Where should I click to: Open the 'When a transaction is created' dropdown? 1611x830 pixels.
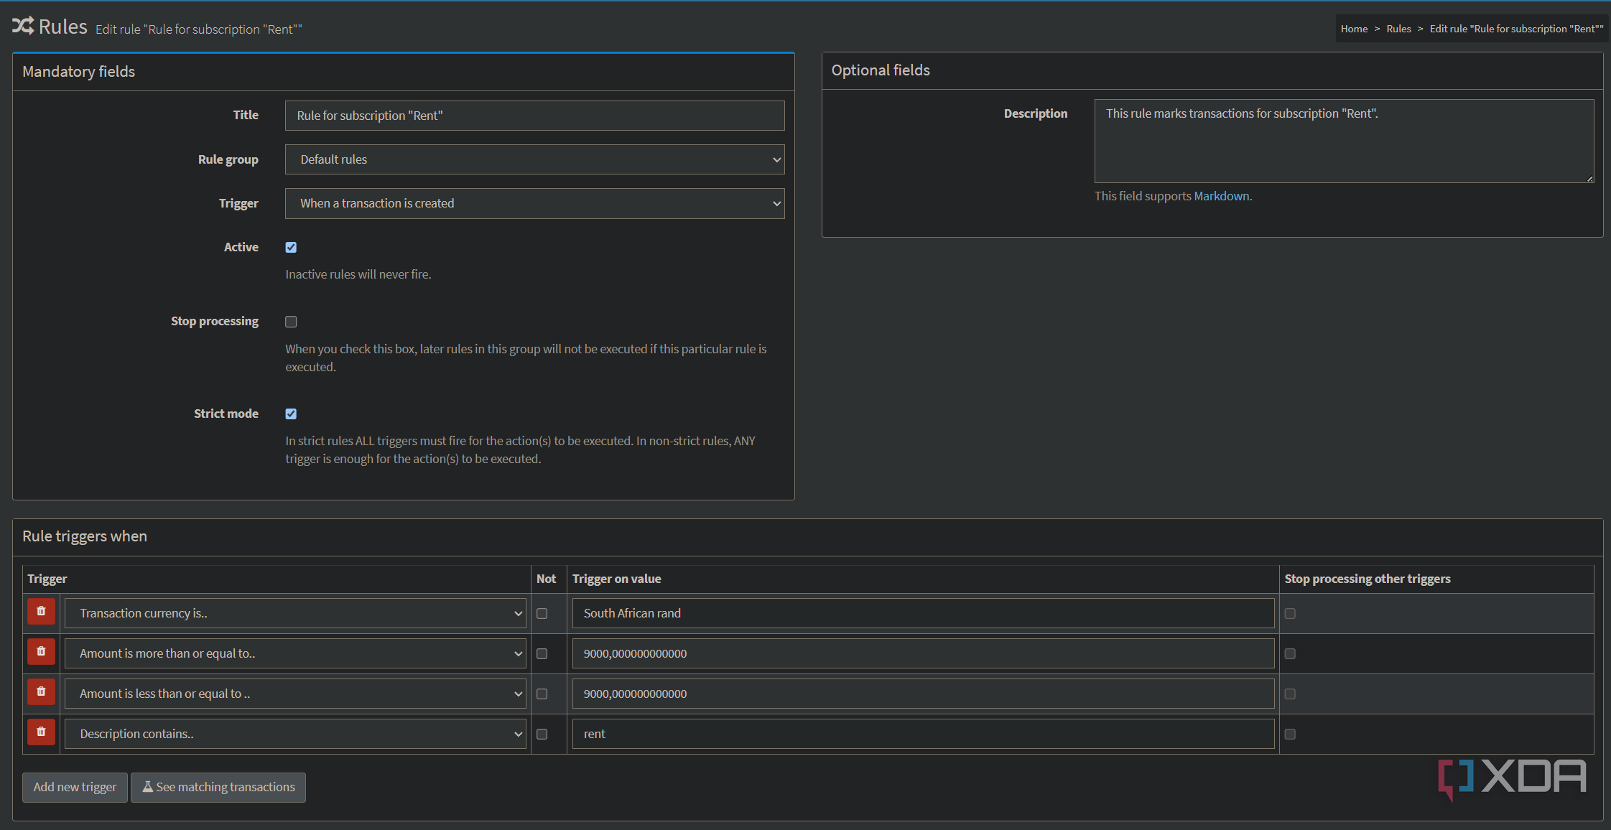(x=534, y=203)
